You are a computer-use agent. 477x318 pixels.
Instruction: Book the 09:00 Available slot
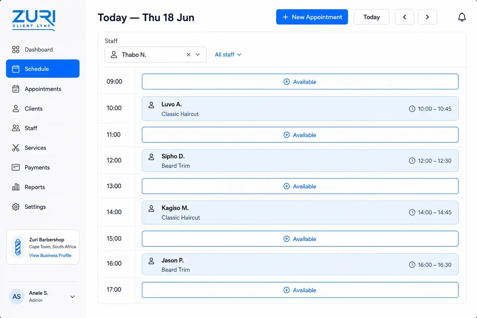[300, 81]
